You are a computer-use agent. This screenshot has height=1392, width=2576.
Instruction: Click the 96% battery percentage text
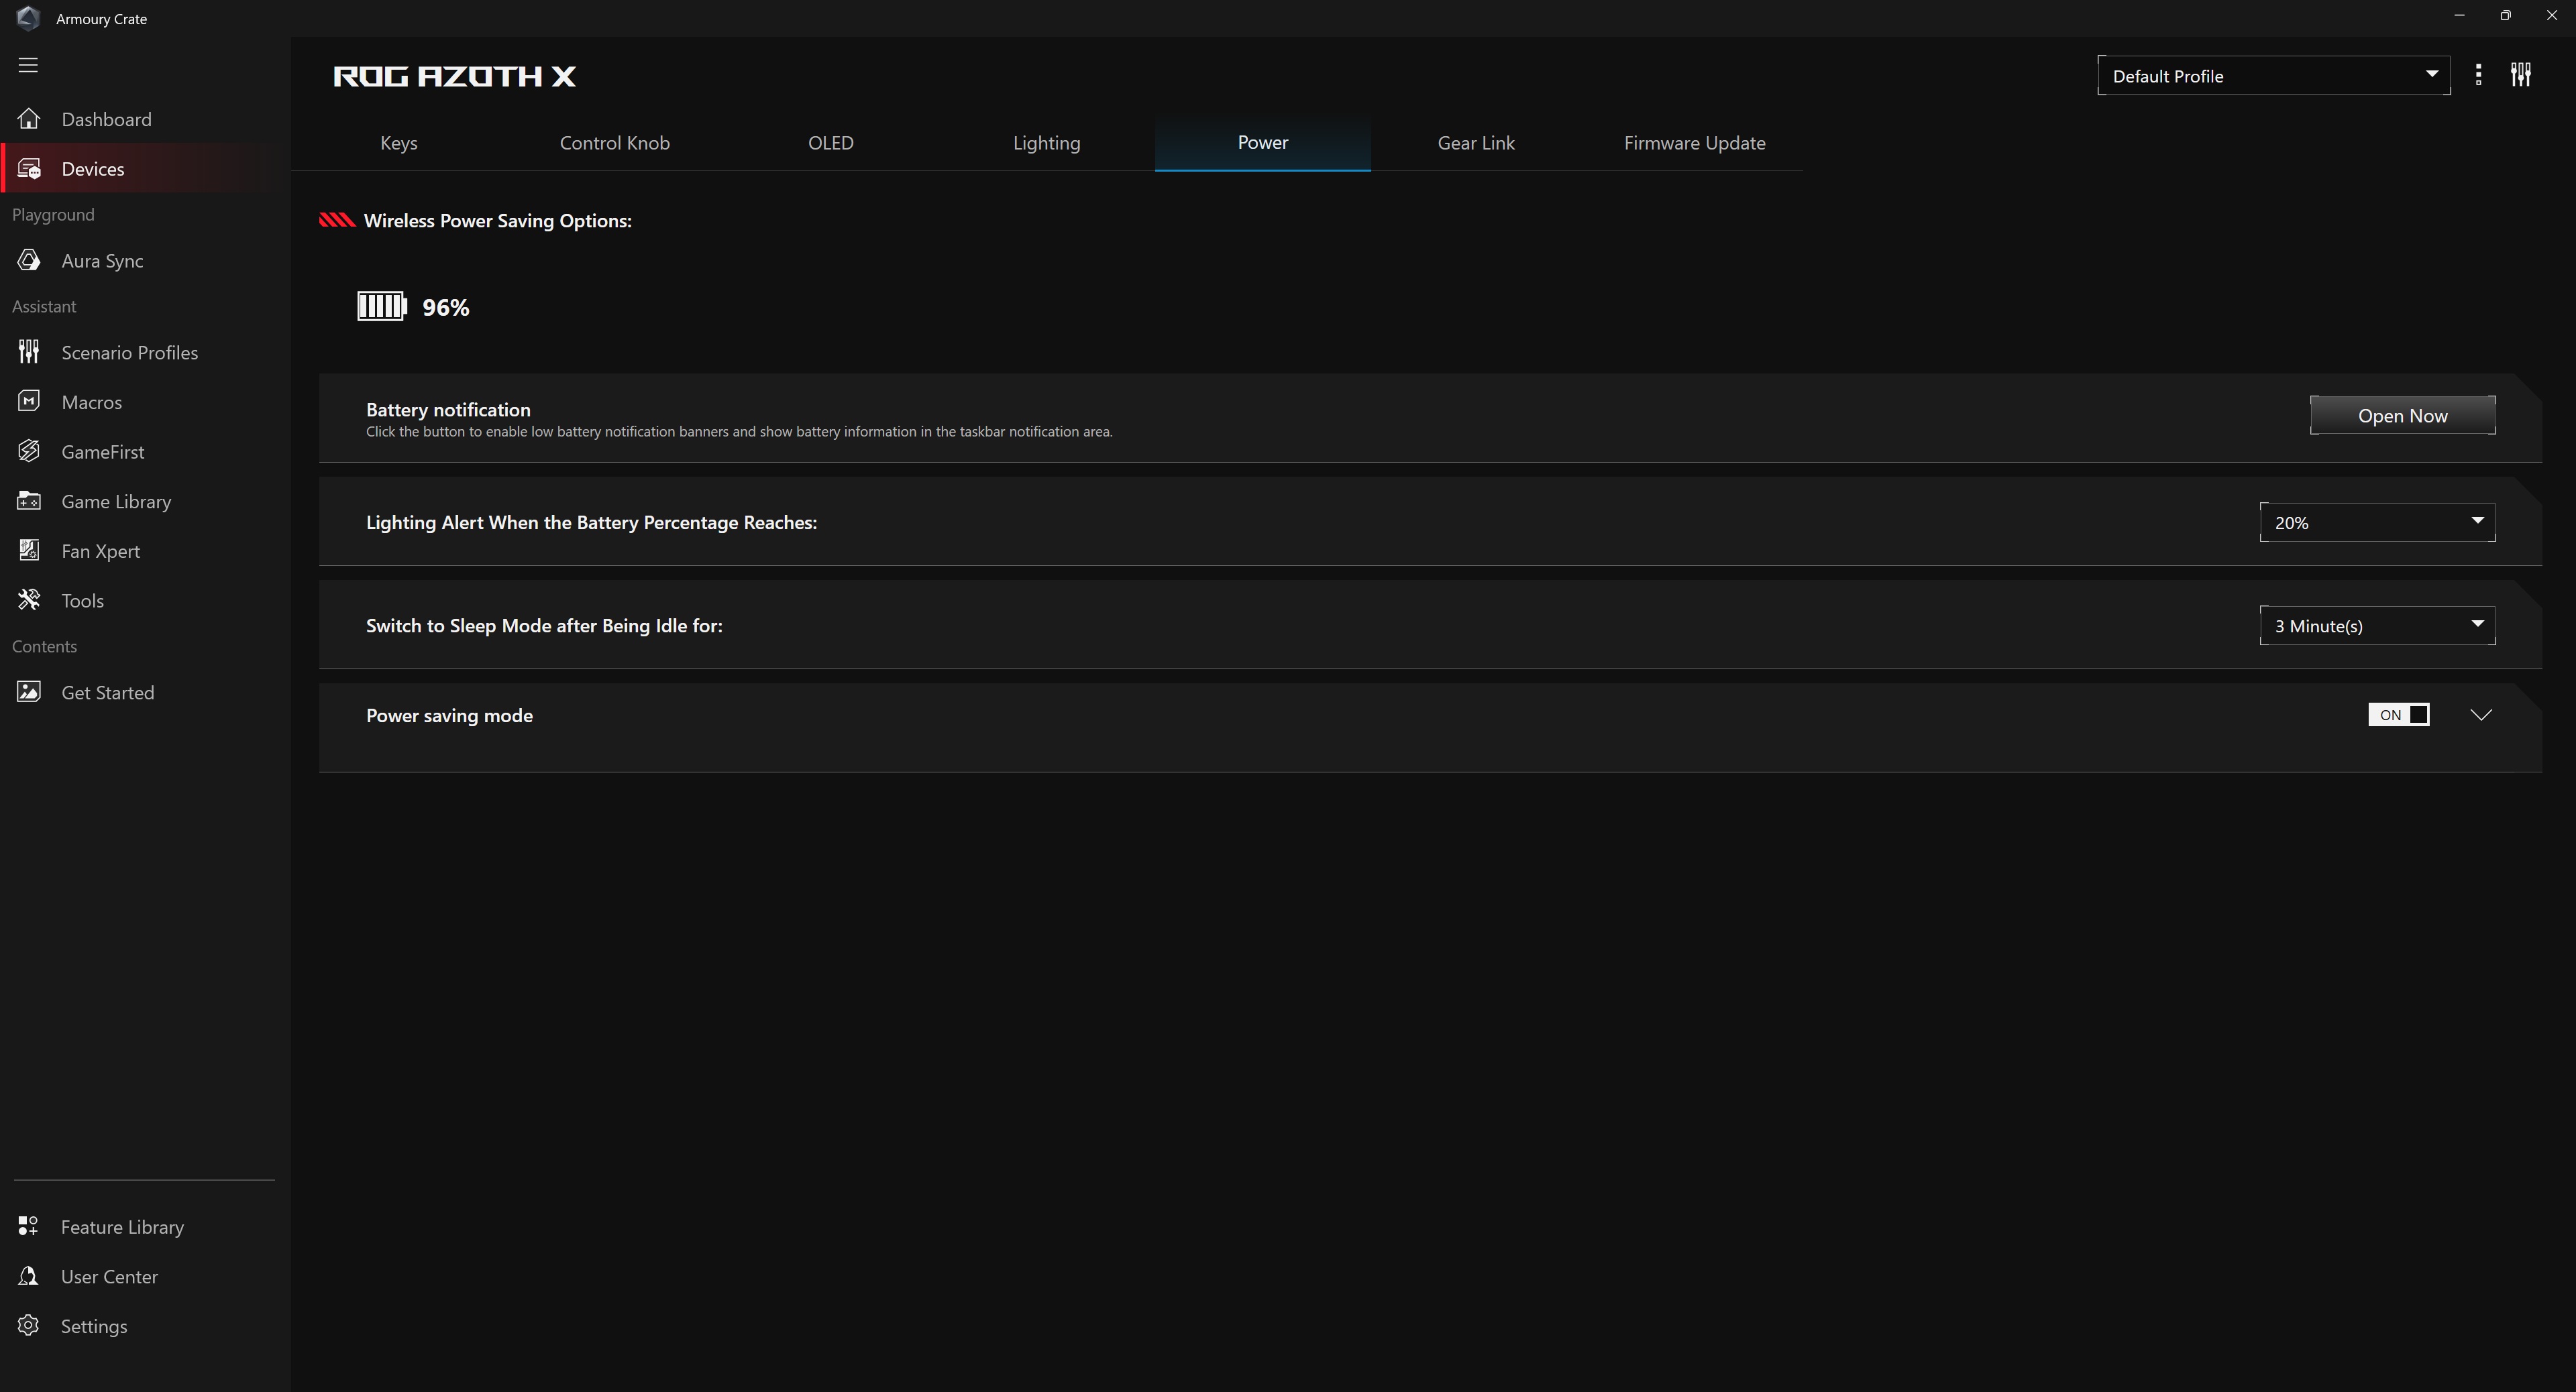[446, 307]
